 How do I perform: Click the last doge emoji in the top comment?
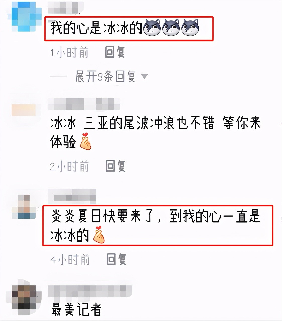click(190, 27)
